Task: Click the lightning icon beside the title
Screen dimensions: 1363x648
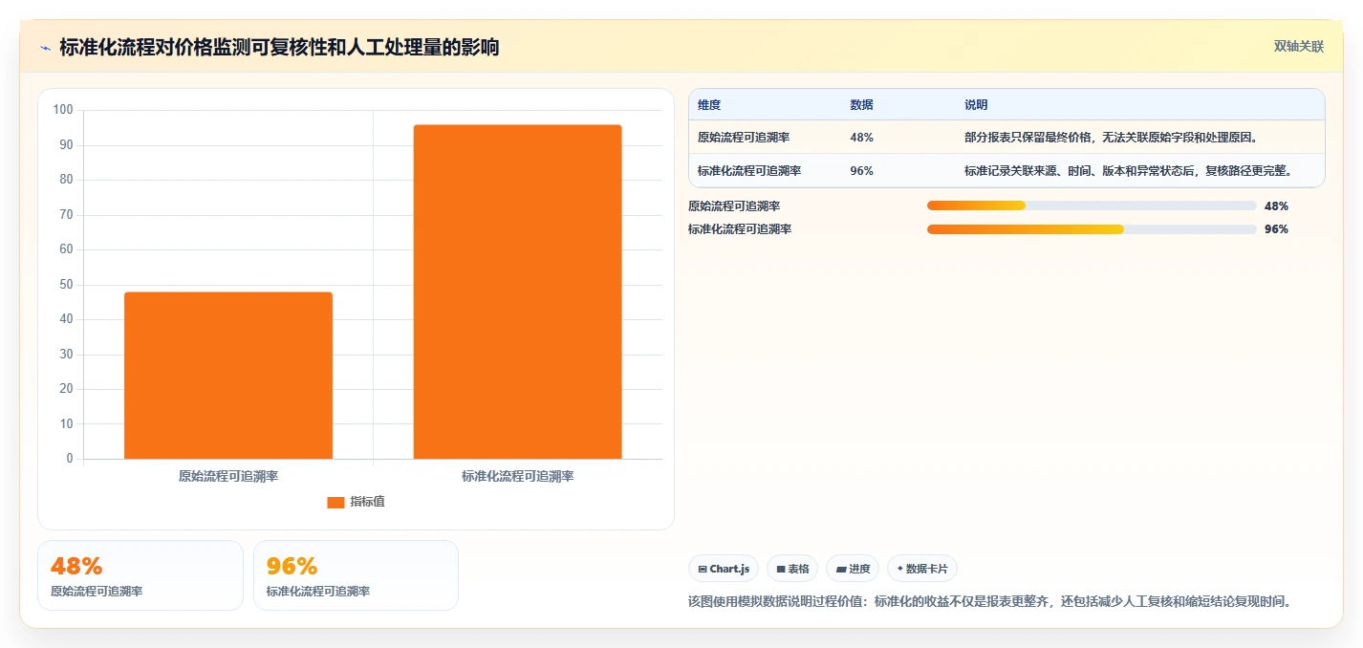Action: coord(46,48)
